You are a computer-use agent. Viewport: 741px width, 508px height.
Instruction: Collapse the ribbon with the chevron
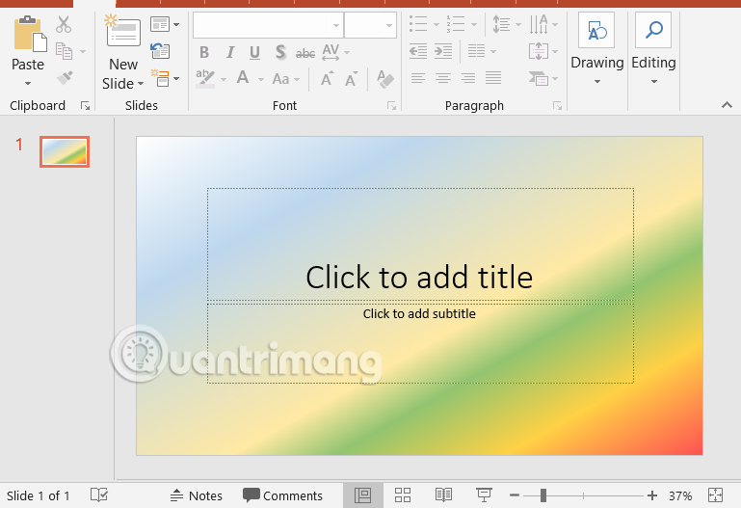[727, 105]
